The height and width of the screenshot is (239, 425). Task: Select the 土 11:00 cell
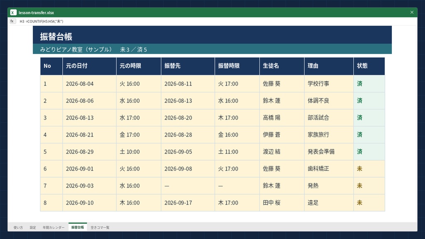point(237,152)
